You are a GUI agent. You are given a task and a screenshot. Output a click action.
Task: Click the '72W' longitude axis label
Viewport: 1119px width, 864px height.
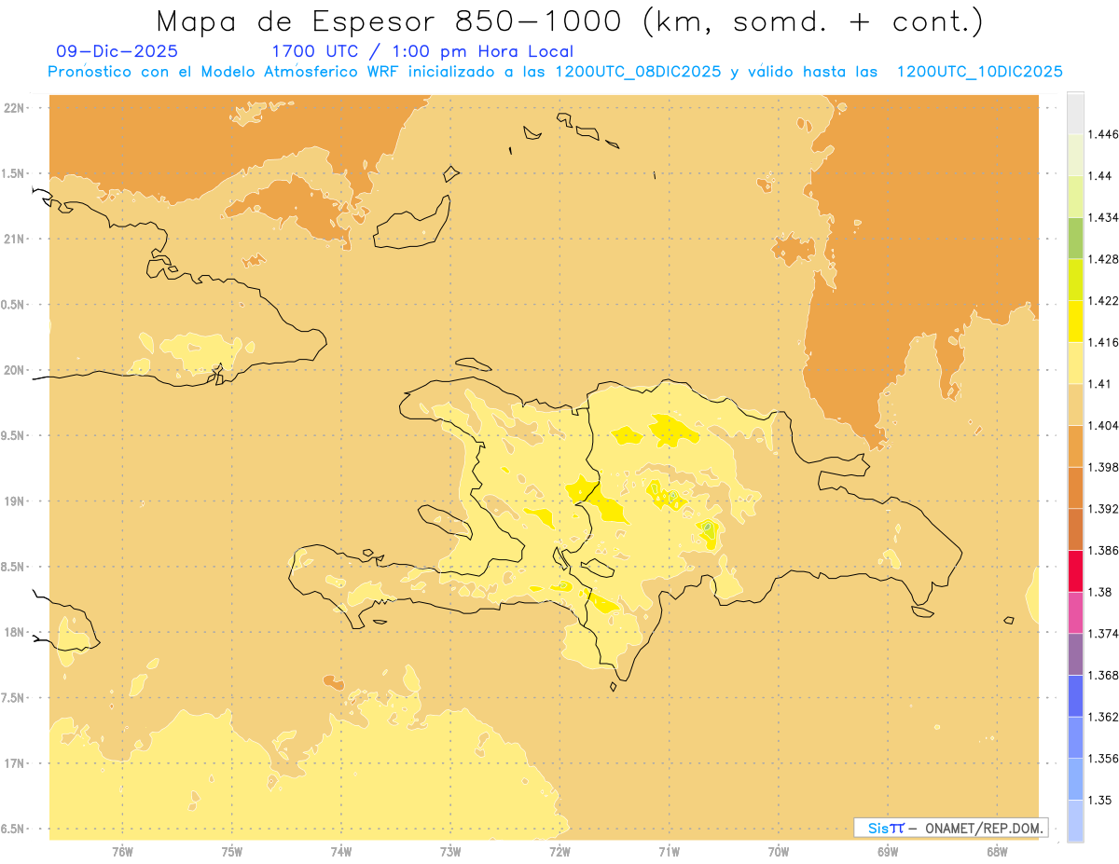click(x=559, y=852)
